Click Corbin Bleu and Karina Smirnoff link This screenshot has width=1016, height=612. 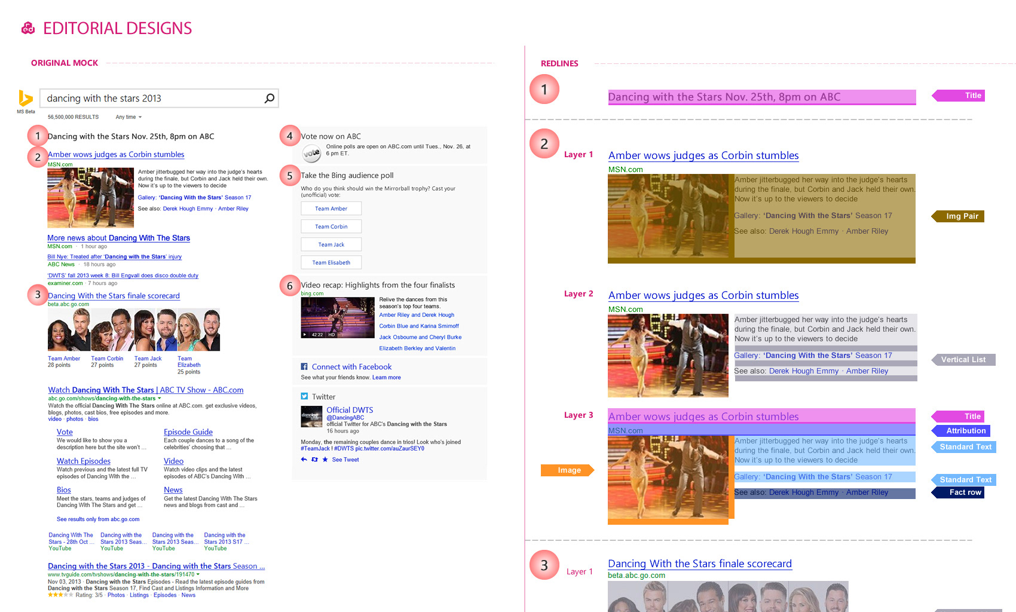coord(419,326)
